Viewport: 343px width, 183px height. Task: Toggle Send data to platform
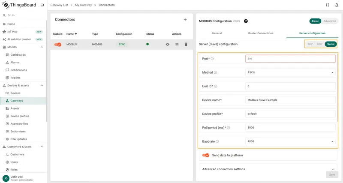(206, 155)
